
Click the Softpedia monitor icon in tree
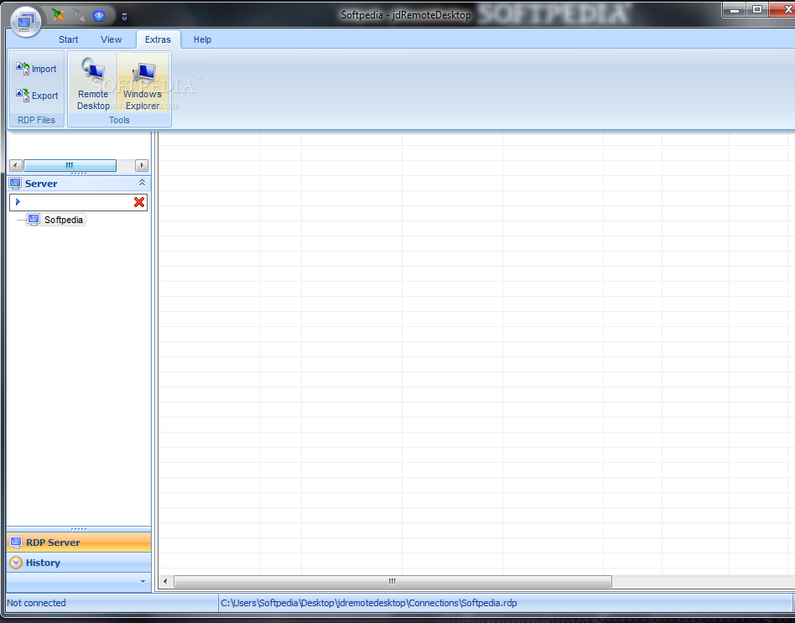coord(34,220)
